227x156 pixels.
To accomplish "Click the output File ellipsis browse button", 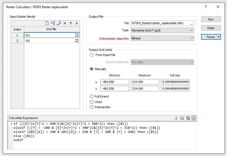I will pos(191,23).
